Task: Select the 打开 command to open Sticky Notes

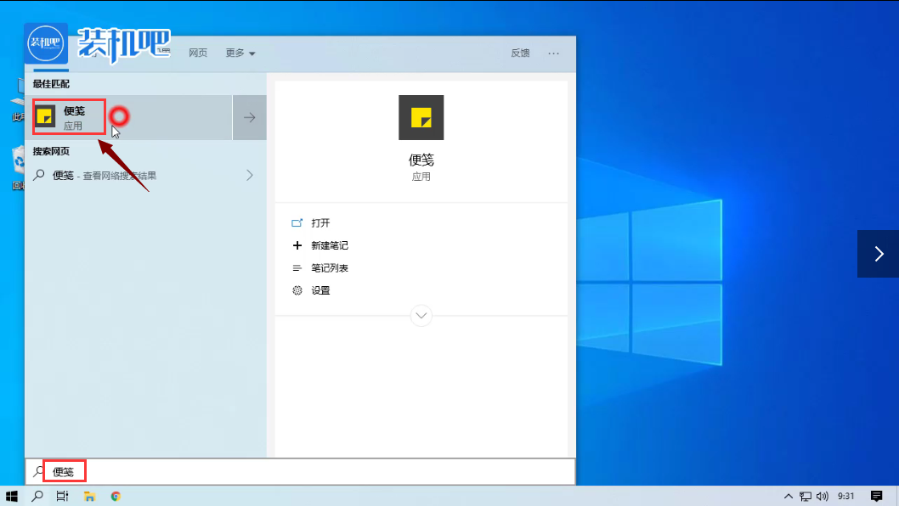Action: tap(320, 222)
